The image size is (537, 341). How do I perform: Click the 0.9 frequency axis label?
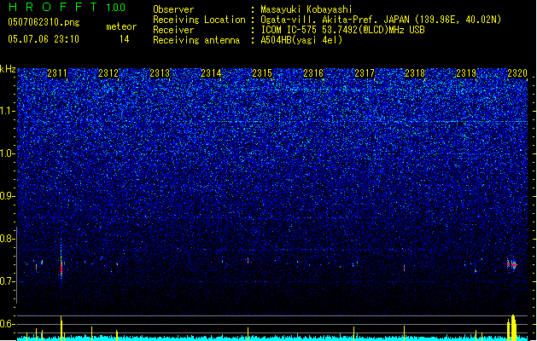8,196
